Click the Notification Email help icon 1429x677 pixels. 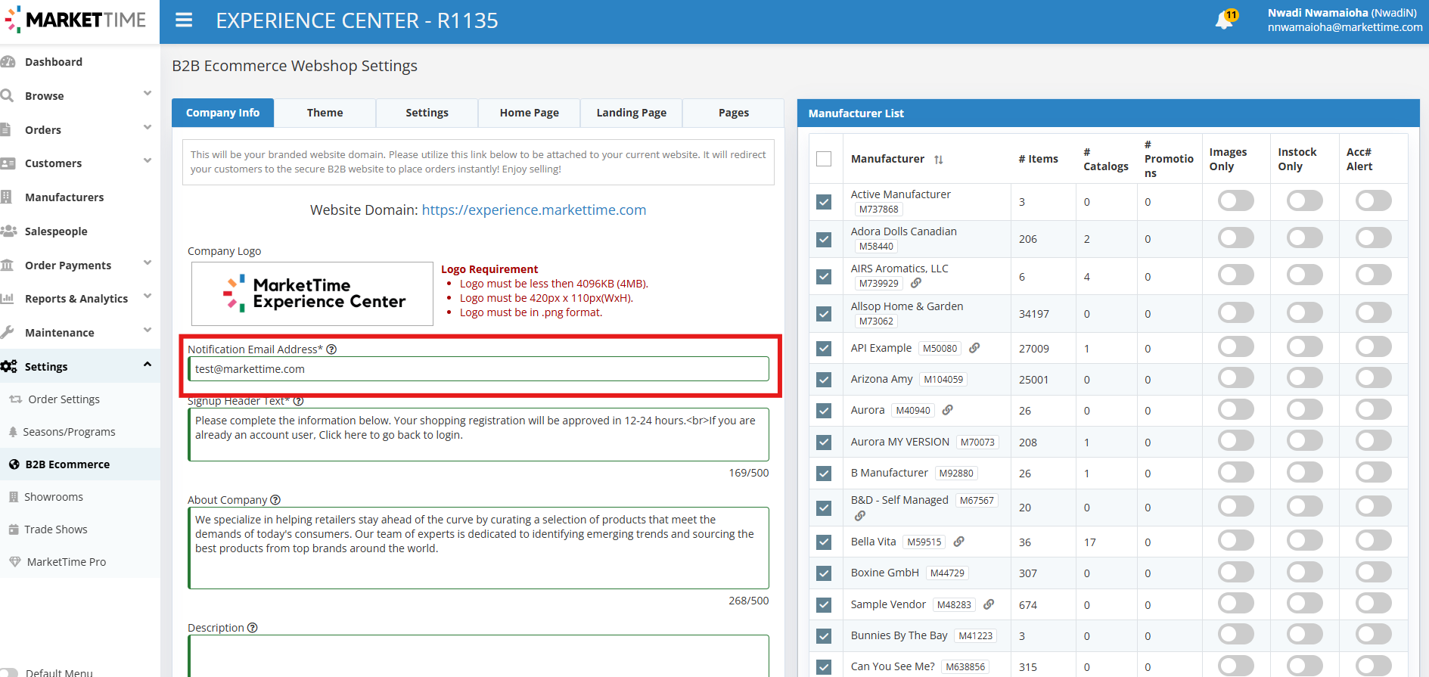pyautogui.click(x=331, y=349)
